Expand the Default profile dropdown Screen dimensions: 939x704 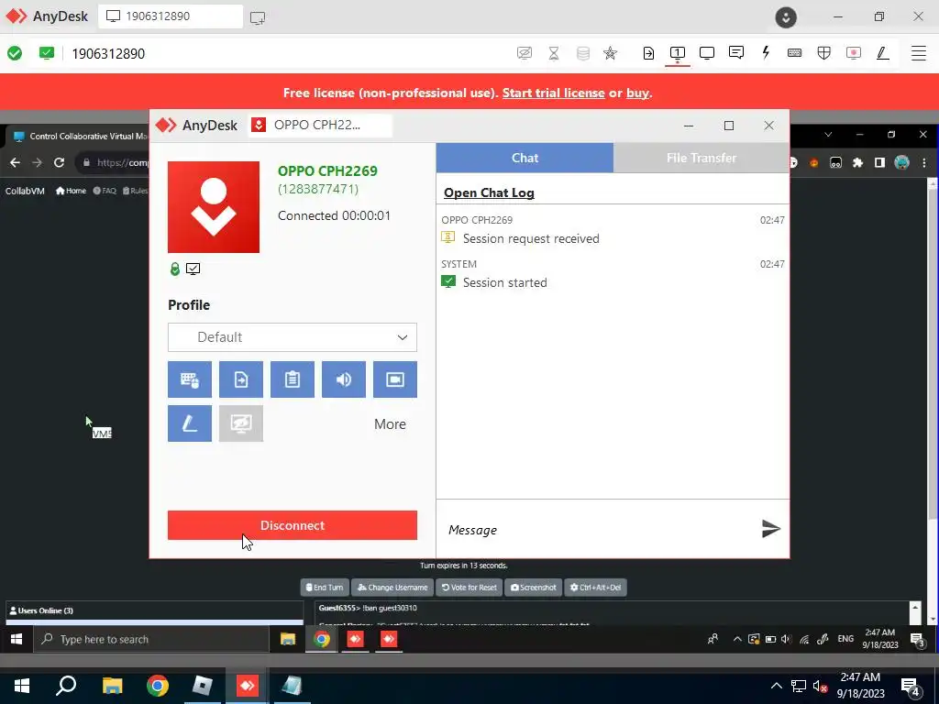point(293,337)
